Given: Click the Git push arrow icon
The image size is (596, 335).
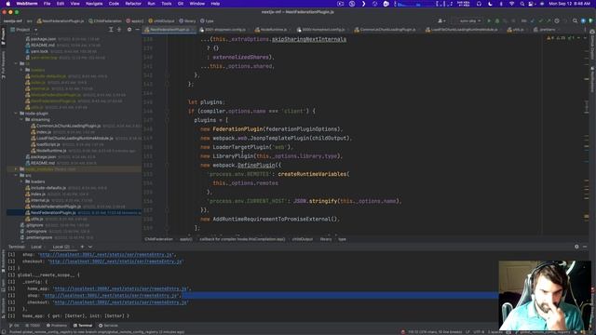Looking at the screenshot, I should pos(549,20).
